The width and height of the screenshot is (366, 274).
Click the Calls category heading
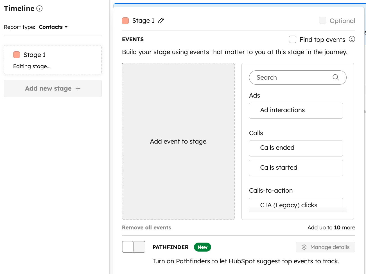[256, 133]
